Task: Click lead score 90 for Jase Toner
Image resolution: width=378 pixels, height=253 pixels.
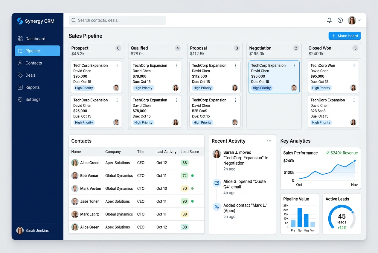Action: (x=185, y=201)
